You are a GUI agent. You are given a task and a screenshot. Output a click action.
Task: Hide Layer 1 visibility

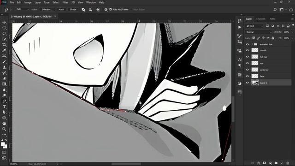coord(247,83)
